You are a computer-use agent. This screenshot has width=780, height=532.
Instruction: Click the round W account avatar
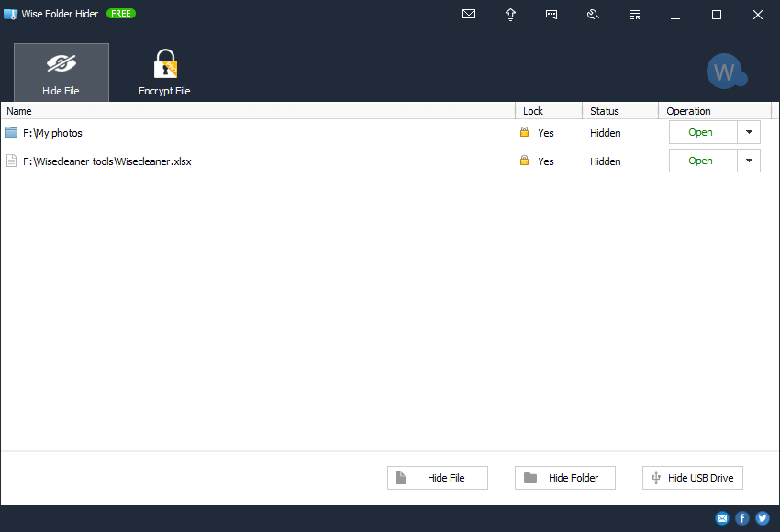click(x=725, y=72)
